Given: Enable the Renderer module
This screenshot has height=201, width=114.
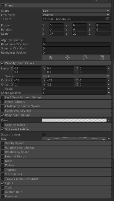Looking at the screenshot, I should [2, 196].
